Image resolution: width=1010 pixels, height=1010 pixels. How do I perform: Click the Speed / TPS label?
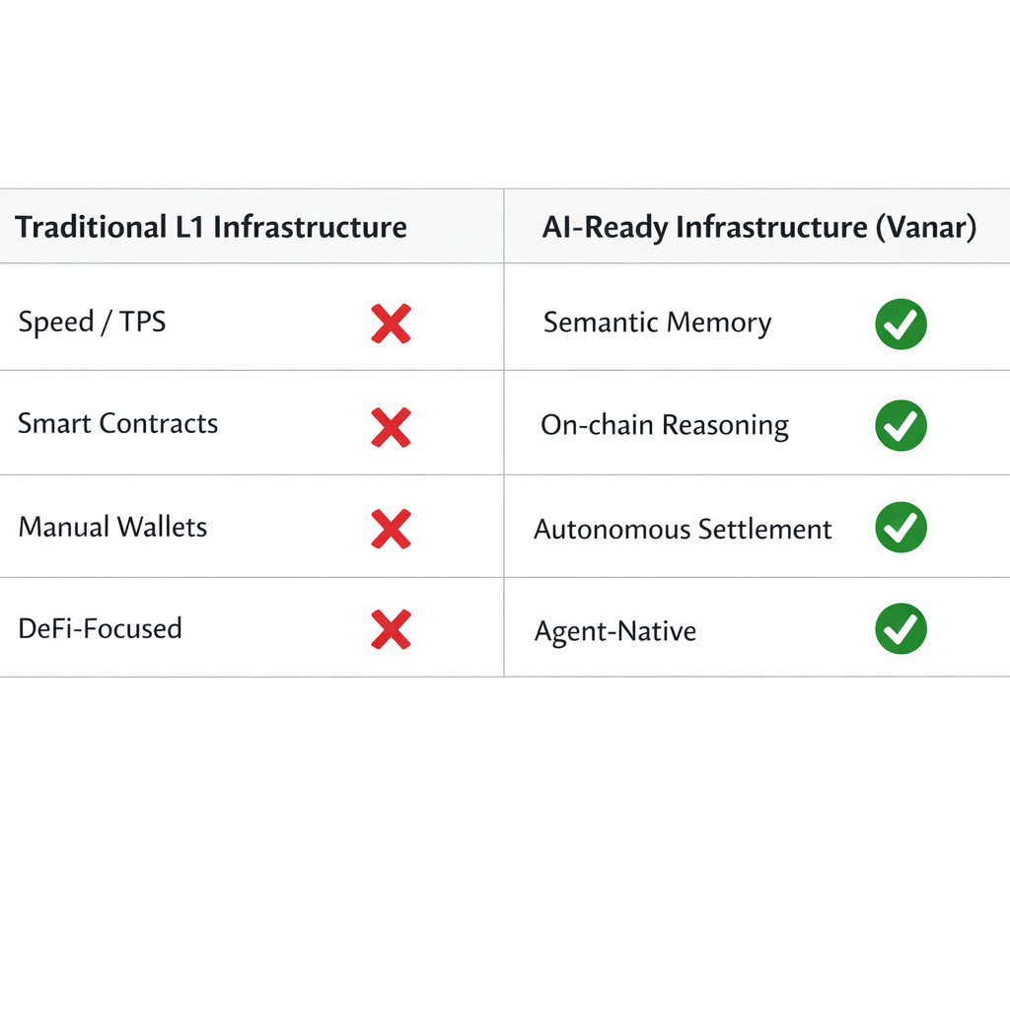[x=92, y=323]
